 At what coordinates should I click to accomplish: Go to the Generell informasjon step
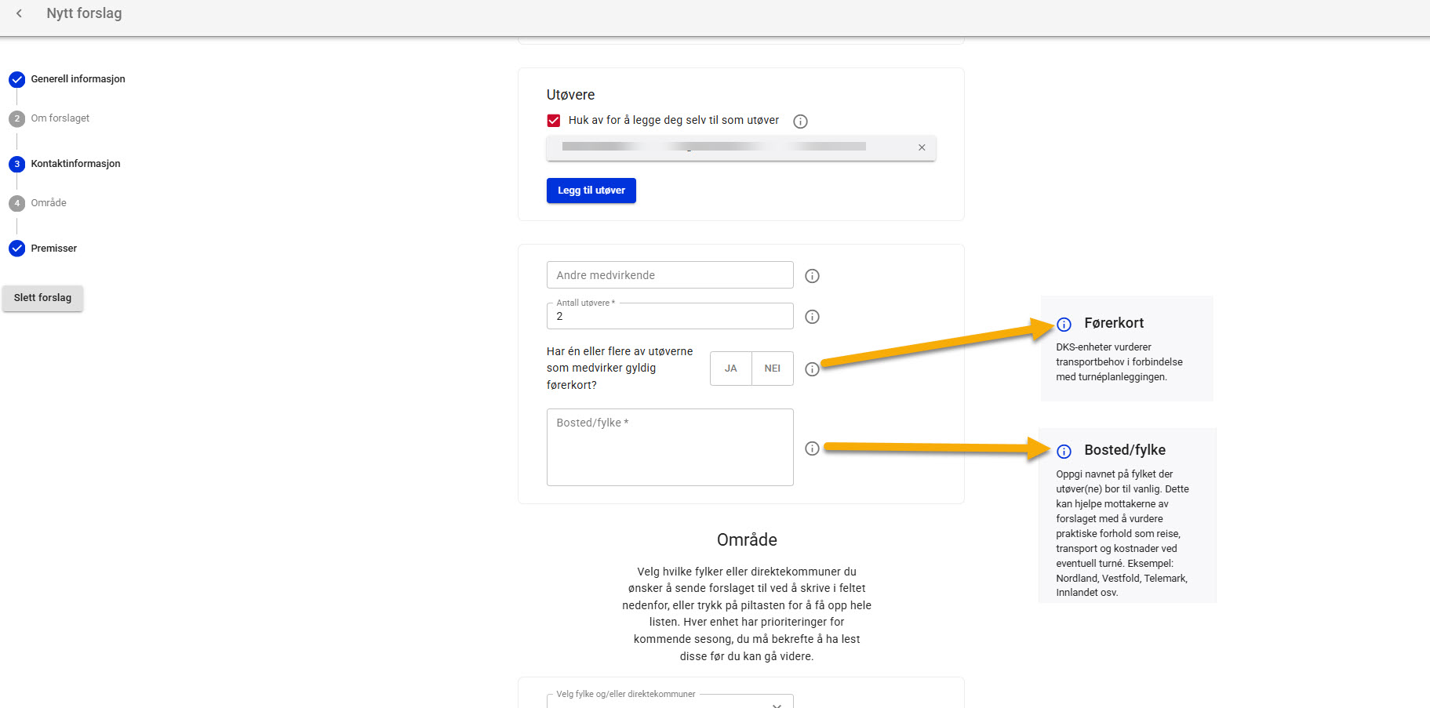[x=78, y=79]
